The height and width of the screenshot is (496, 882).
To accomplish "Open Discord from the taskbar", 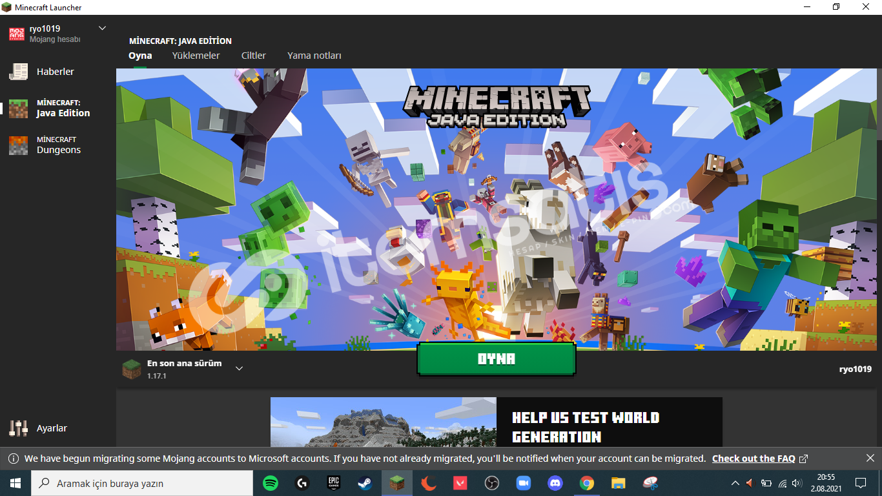I will tap(555, 483).
